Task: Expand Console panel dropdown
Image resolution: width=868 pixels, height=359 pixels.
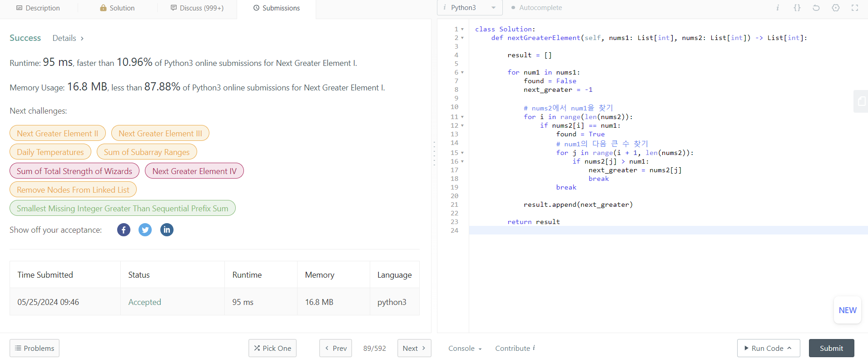Action: (x=465, y=348)
